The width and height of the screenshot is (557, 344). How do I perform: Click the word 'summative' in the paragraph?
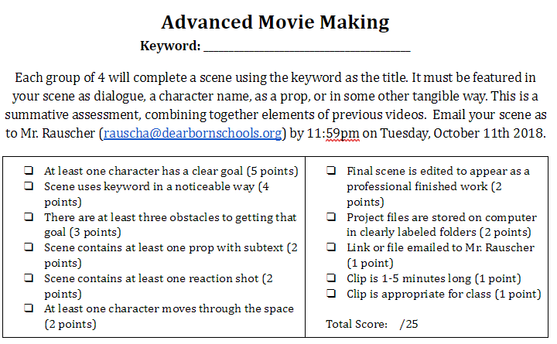point(37,115)
